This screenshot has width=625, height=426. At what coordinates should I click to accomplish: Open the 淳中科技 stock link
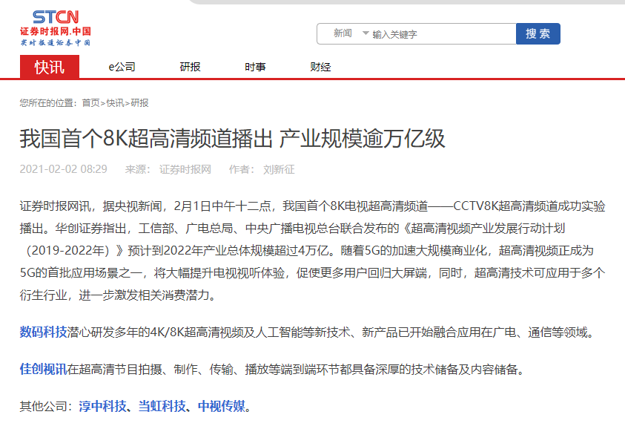102,406
